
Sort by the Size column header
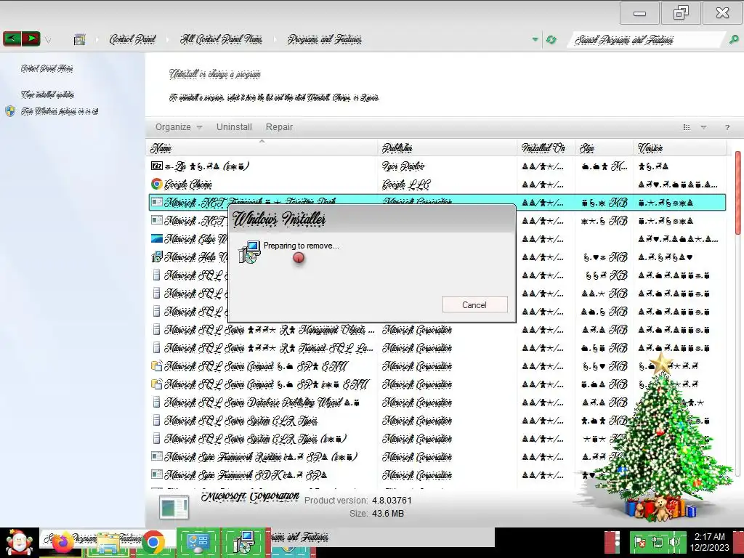coord(604,148)
